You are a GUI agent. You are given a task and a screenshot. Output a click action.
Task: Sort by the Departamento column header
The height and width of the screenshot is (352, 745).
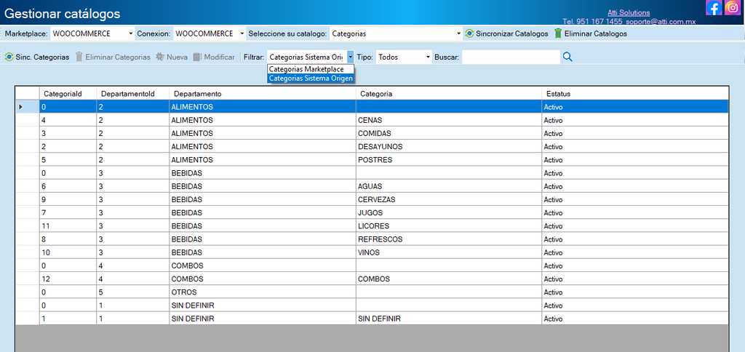(x=262, y=94)
